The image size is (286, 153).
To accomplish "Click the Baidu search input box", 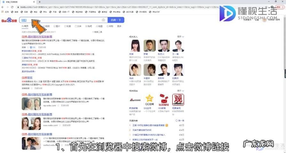I will [x=63, y=20].
